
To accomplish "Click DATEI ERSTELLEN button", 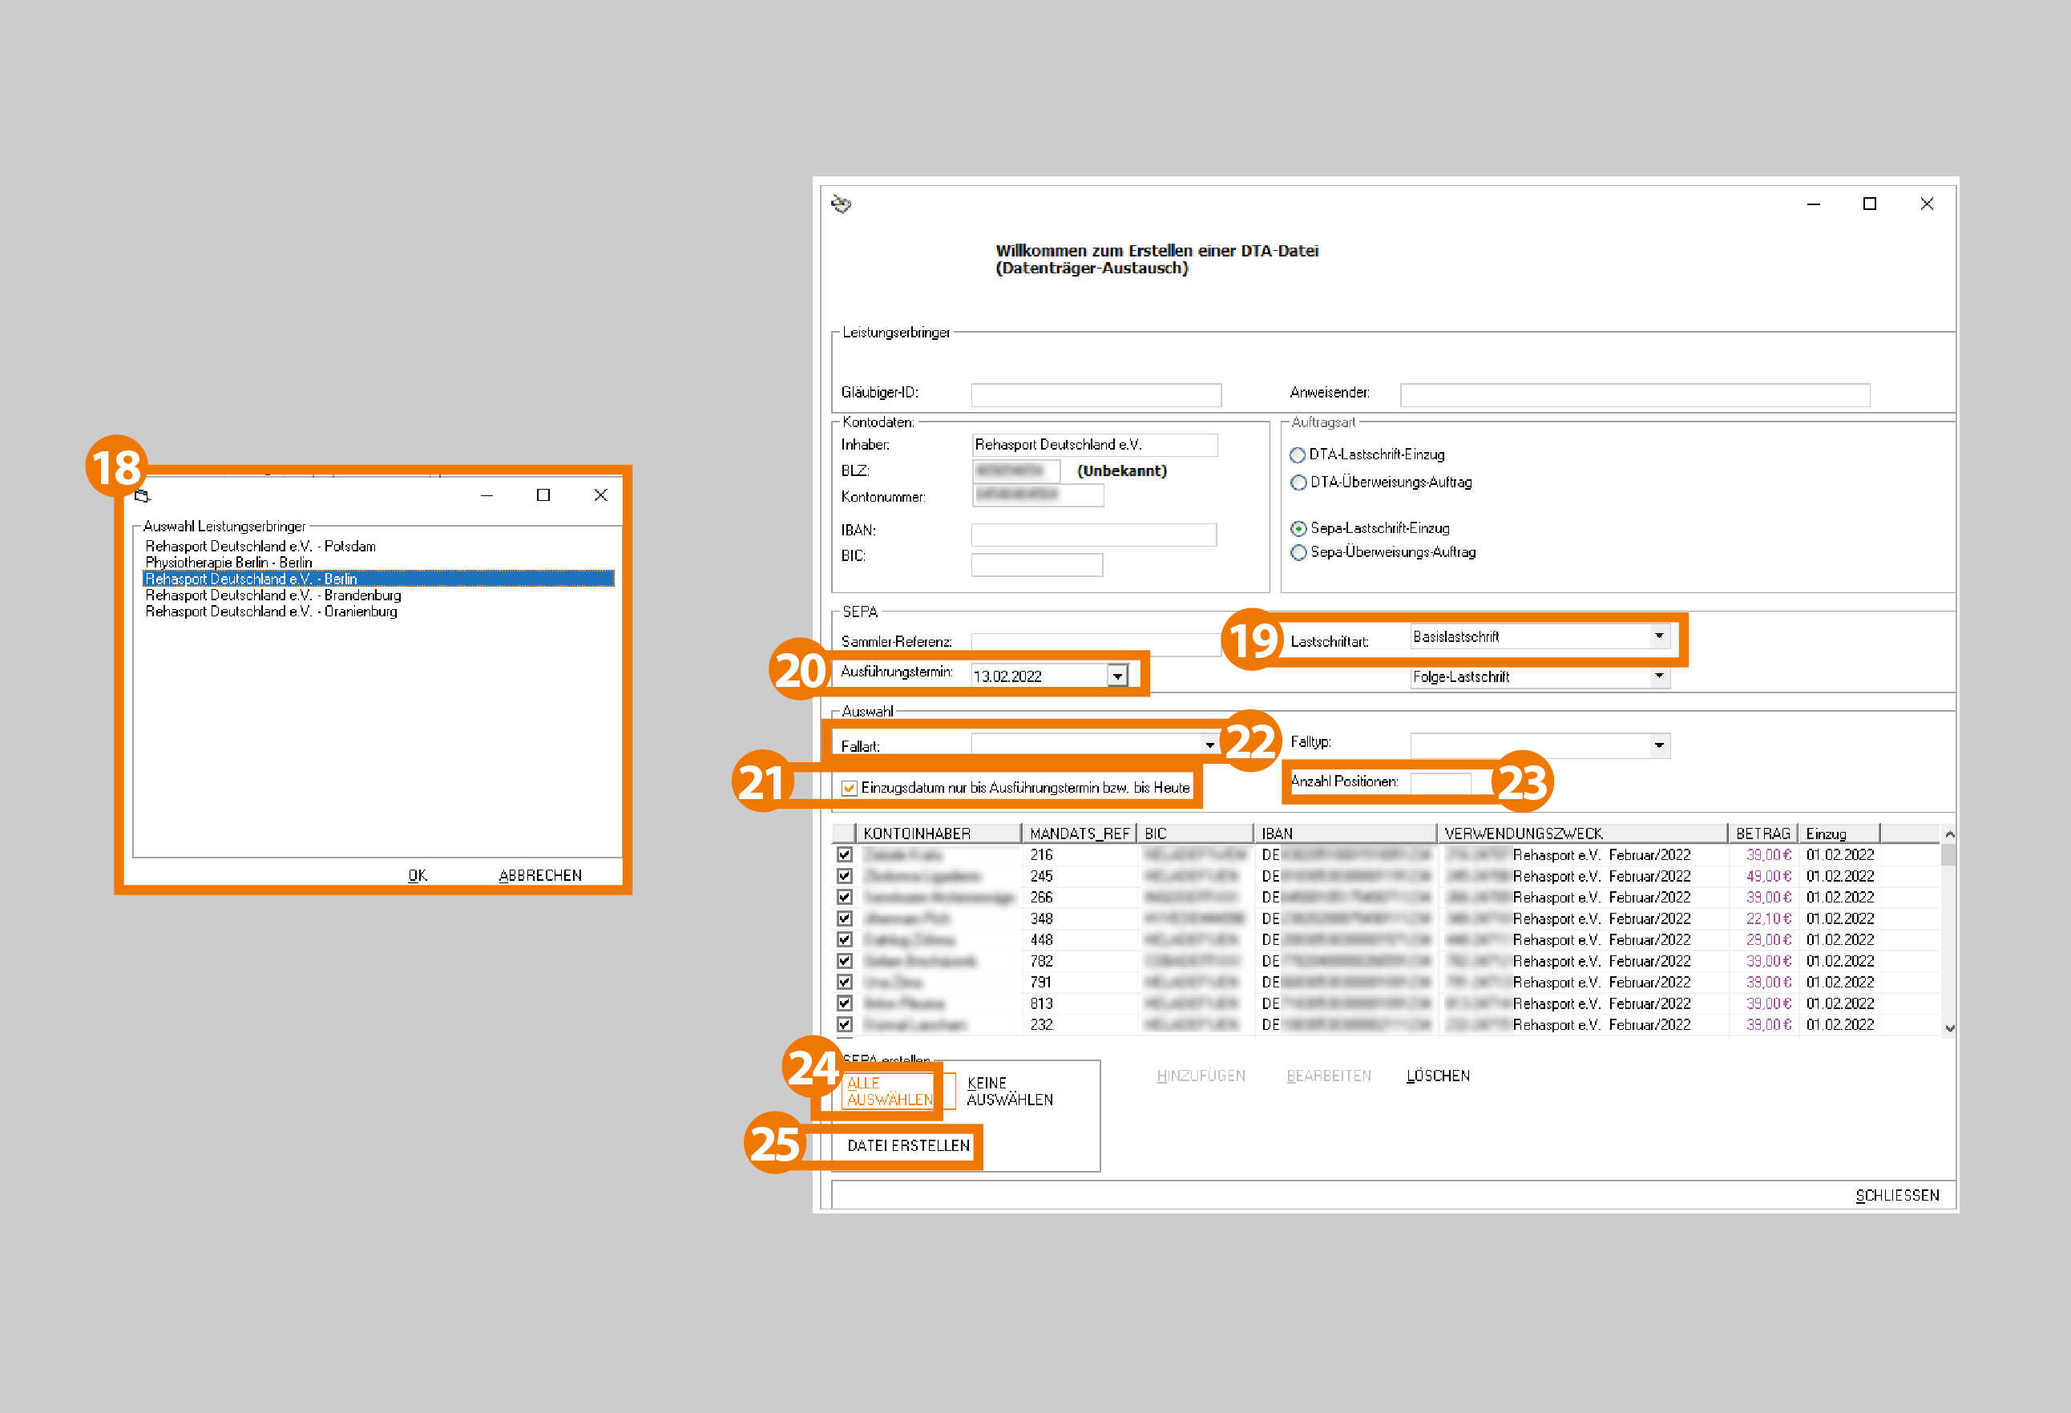I will coord(907,1146).
